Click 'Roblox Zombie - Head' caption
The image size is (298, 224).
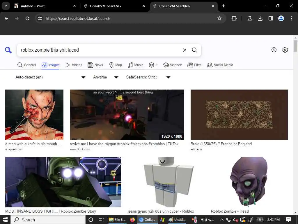(x=230, y=211)
